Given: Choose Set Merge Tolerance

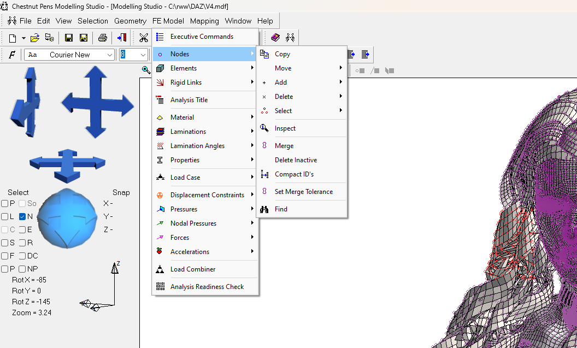Looking at the screenshot, I should 302,192.
